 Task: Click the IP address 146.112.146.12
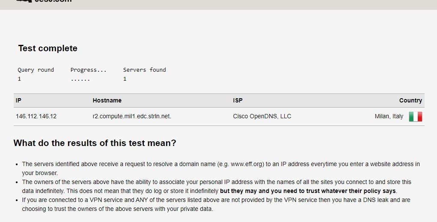coord(36,116)
